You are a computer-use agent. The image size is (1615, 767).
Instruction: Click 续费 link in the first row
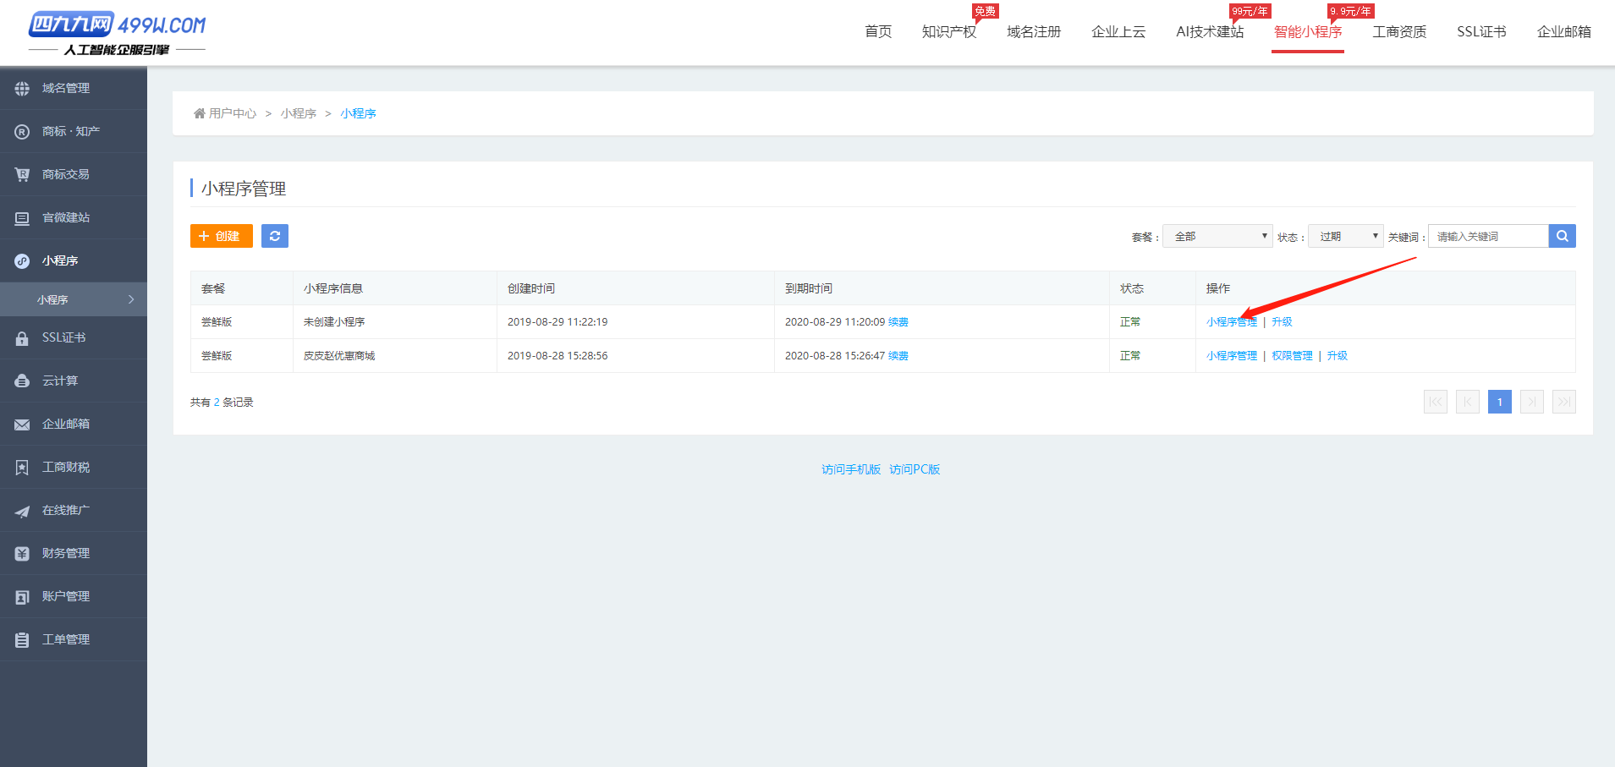pyautogui.click(x=898, y=322)
